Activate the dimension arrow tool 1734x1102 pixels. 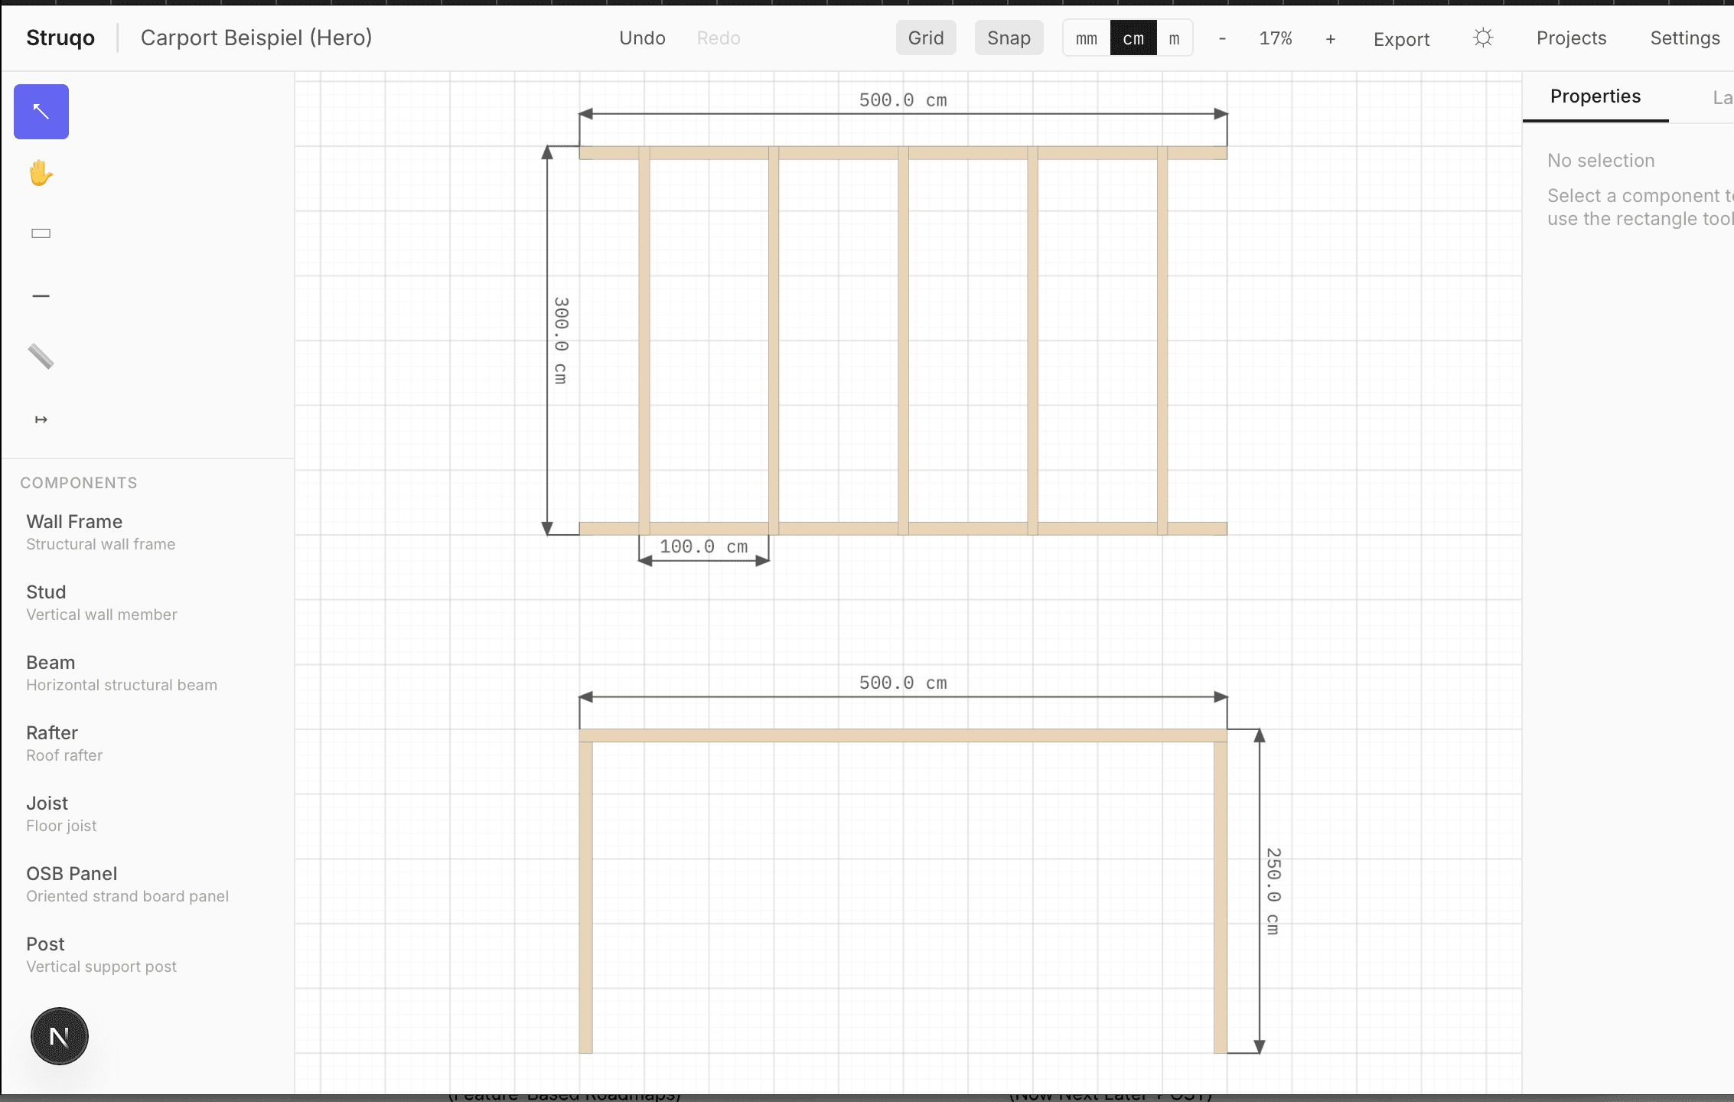coord(41,419)
